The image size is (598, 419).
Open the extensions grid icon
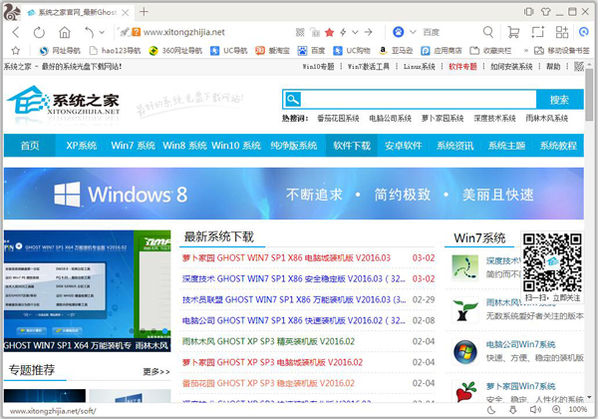562,32
